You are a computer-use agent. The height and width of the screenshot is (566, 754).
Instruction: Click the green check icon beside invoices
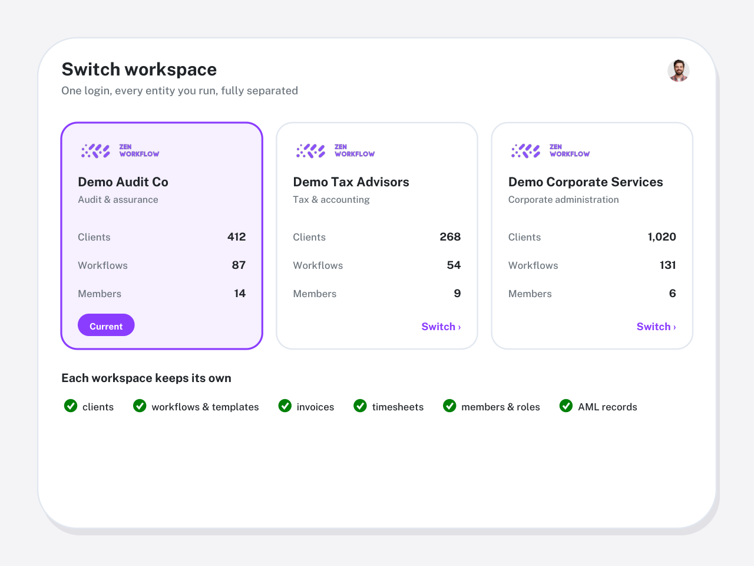pos(285,406)
